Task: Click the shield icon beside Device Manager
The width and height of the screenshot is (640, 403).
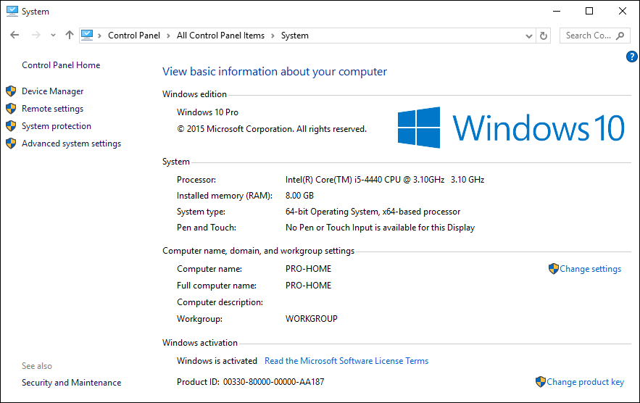Action: (x=11, y=91)
